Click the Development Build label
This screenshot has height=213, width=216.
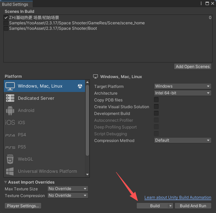click(x=112, y=114)
